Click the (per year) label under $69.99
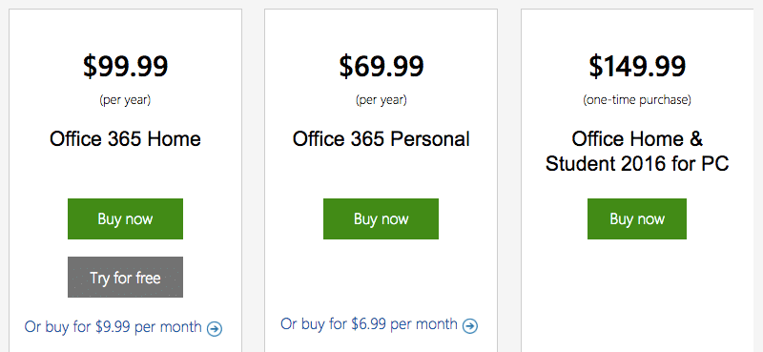The image size is (763, 352). tap(381, 100)
